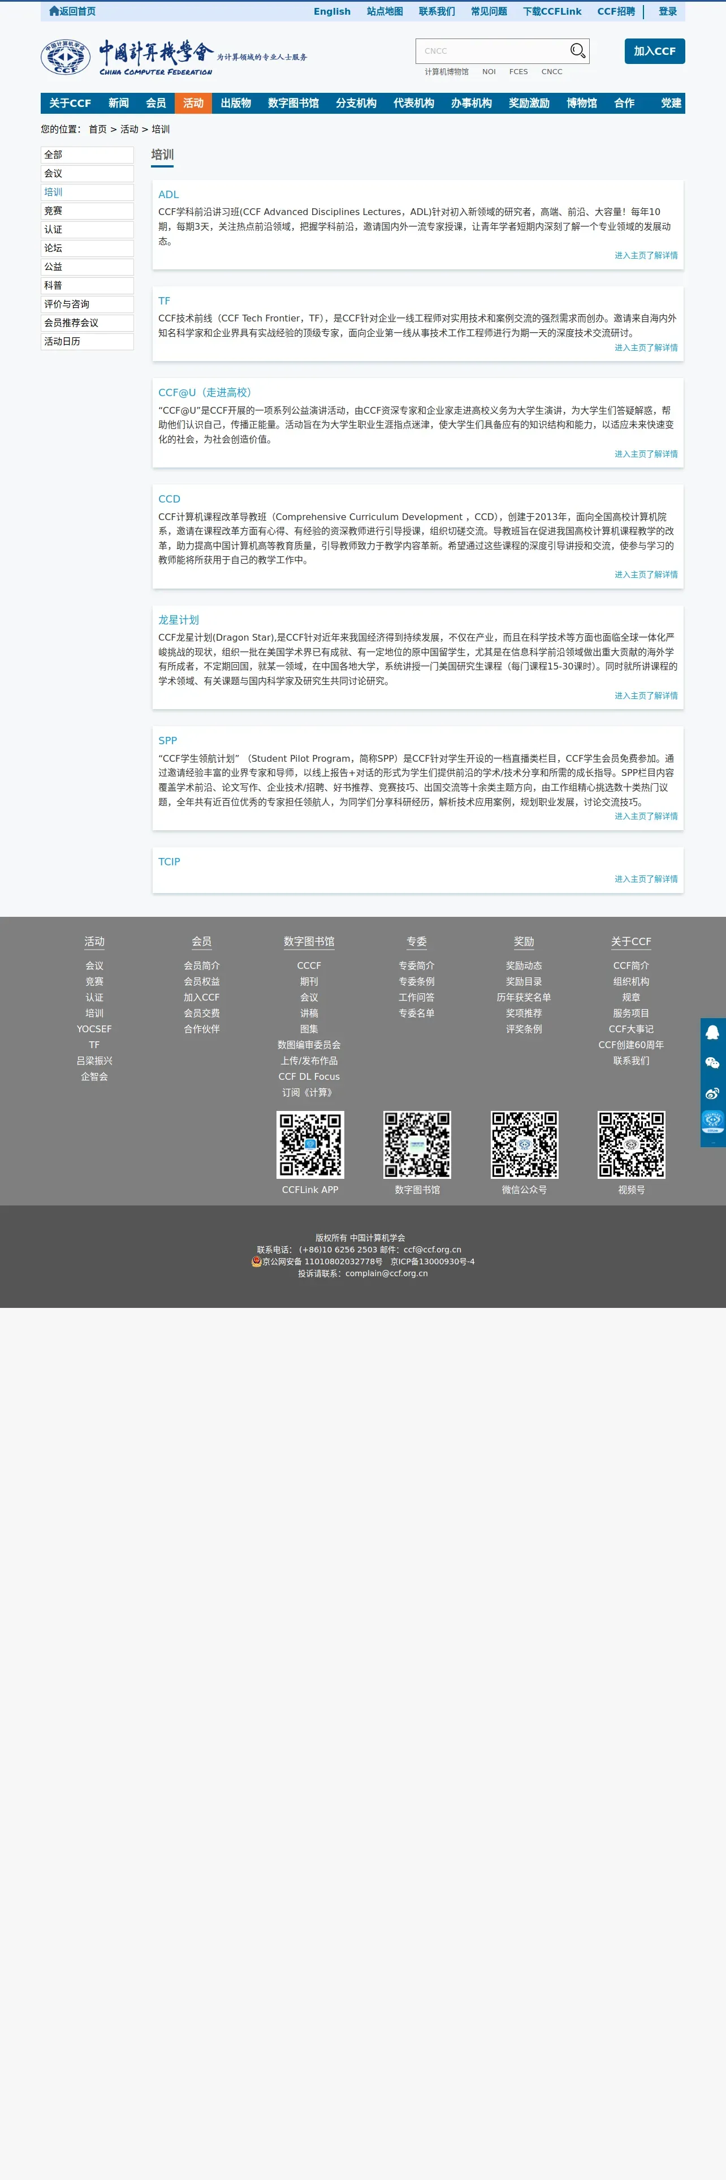
Task: Open the 龙星计划 card title
Action: coord(178,620)
